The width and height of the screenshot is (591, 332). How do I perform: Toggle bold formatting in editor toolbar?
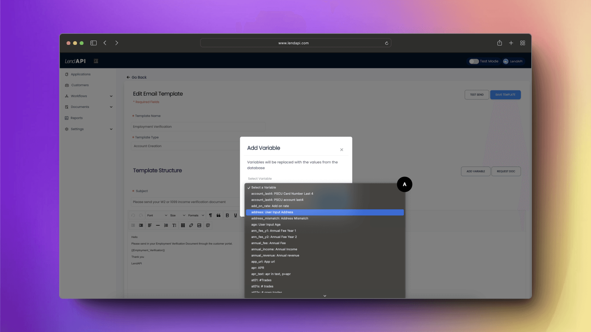point(227,215)
